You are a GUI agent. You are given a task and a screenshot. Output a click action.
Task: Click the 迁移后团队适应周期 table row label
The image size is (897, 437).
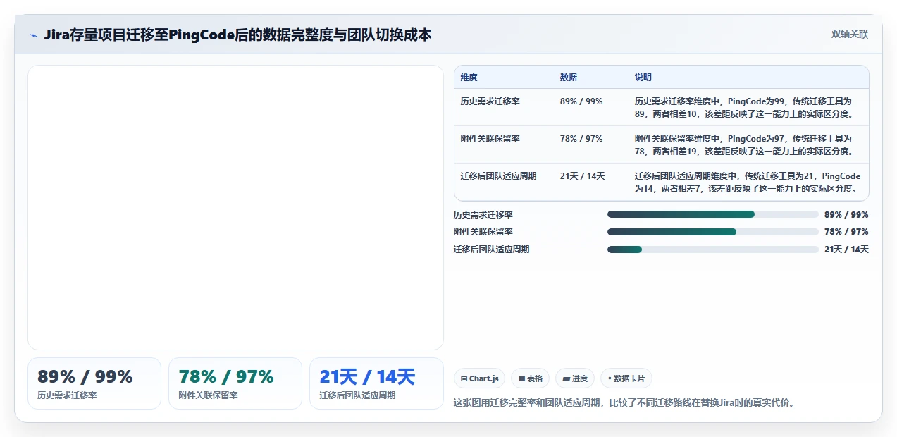pos(498,176)
